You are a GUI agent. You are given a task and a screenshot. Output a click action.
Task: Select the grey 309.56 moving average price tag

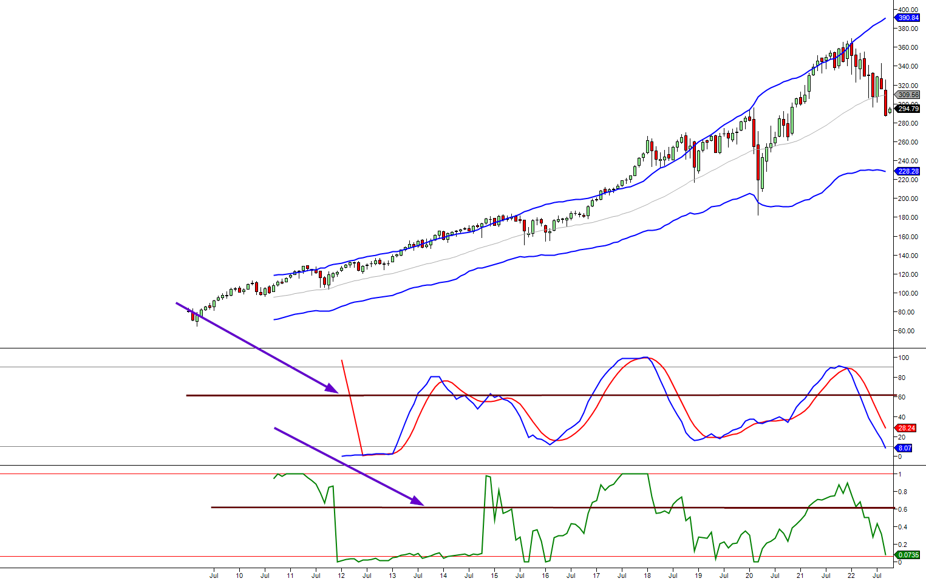908,95
